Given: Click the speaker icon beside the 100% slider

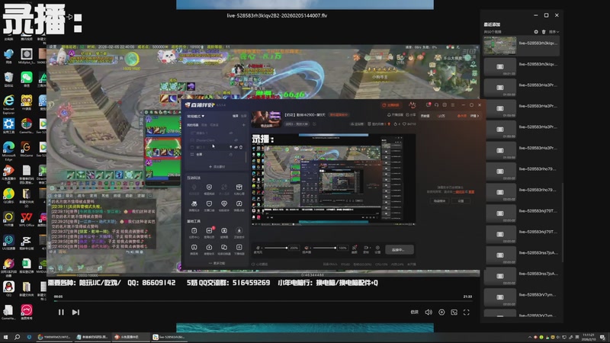Looking at the screenshot, I should click(x=307, y=248).
